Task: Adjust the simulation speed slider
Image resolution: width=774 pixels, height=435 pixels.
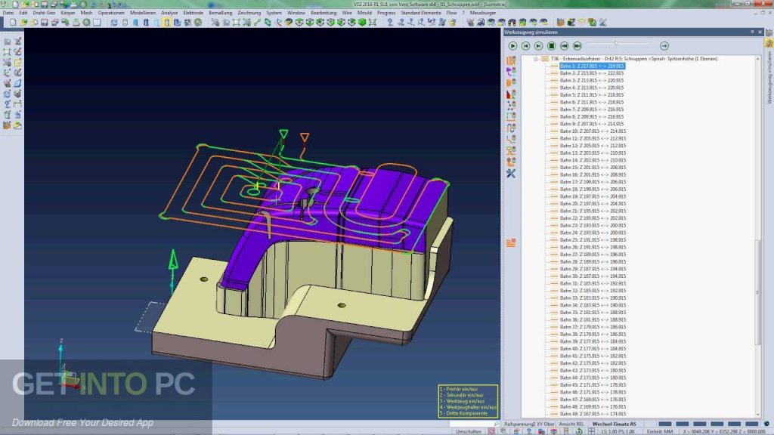Action: 616,44
